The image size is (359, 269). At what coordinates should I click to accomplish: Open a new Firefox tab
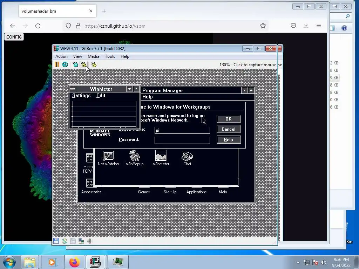[x=104, y=11]
